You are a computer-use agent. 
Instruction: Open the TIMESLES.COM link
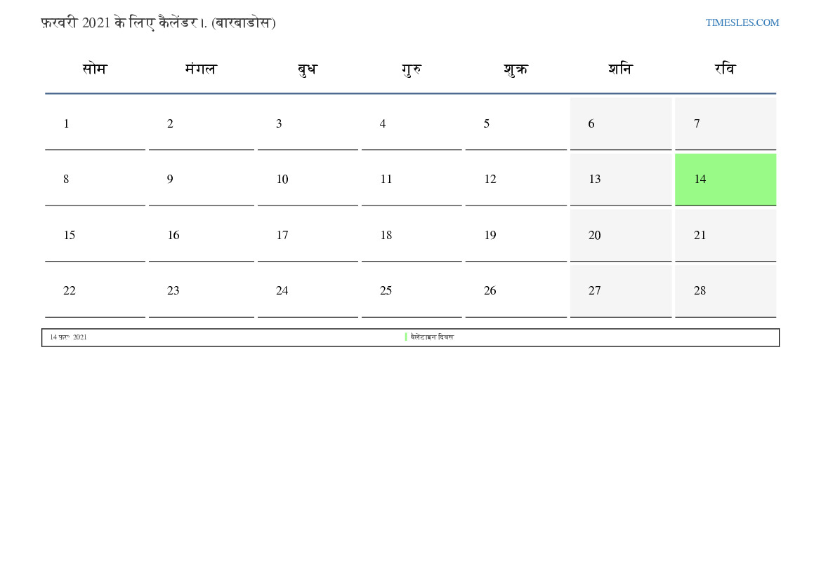(742, 22)
